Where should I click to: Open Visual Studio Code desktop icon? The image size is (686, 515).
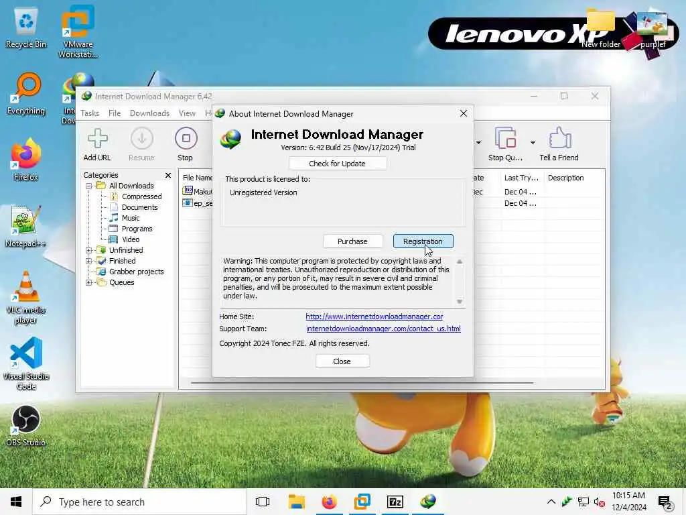(x=26, y=363)
